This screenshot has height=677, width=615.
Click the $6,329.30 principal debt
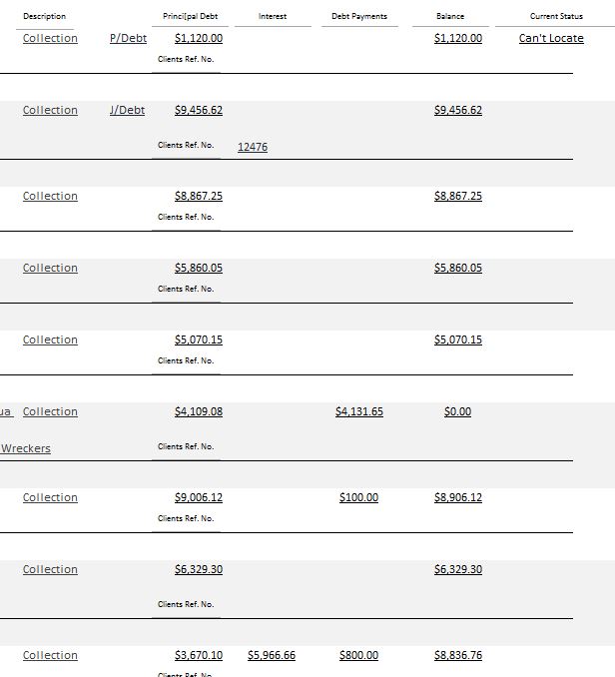click(x=199, y=569)
